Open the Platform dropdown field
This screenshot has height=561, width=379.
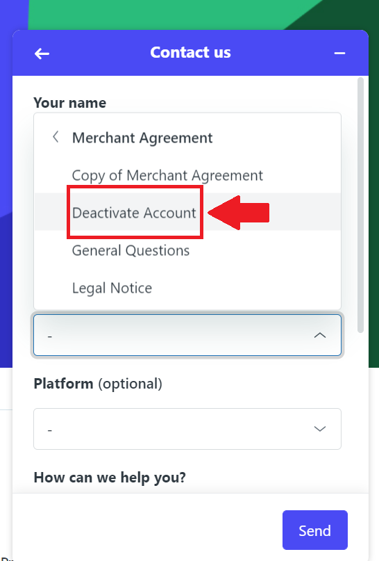187,429
